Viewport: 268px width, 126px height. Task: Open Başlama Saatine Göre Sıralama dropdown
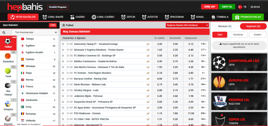pos(187,25)
